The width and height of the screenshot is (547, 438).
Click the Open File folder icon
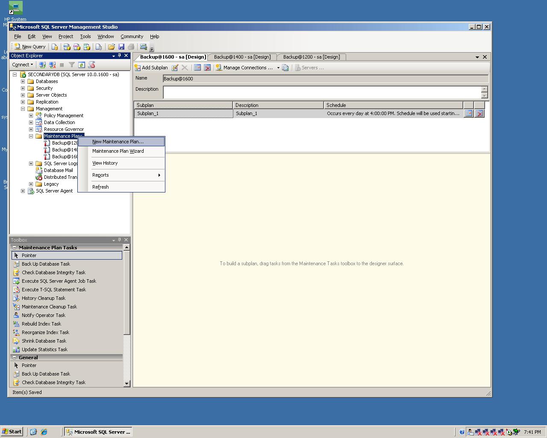(112, 47)
